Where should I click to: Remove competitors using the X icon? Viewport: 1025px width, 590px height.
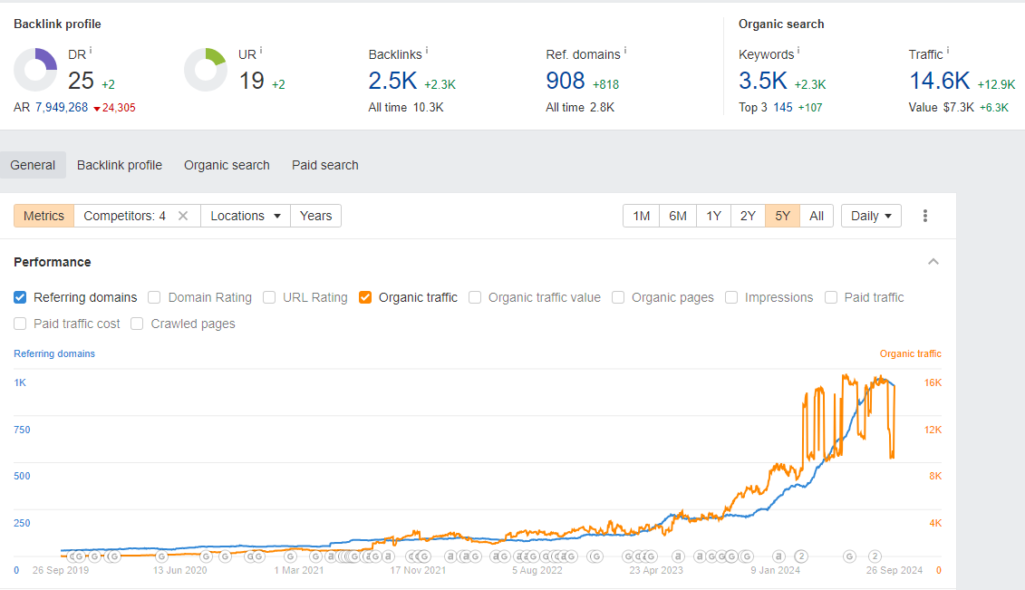pyautogui.click(x=182, y=216)
